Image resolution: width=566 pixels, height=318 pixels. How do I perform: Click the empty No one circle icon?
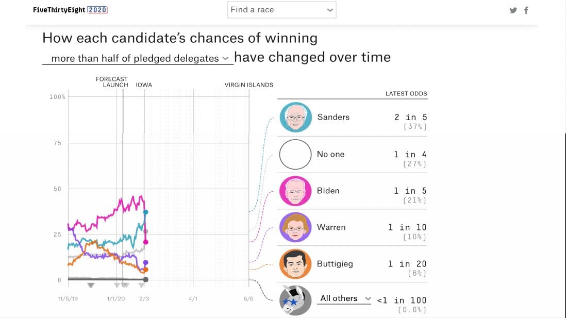point(295,154)
